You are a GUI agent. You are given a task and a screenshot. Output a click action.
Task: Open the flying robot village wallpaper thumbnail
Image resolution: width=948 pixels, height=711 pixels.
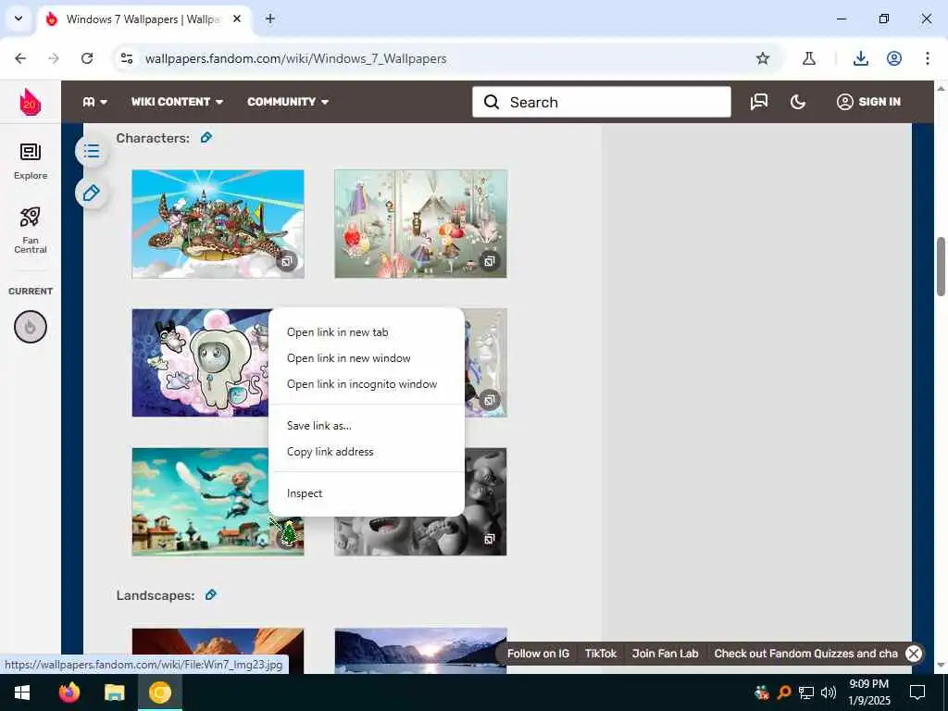point(200,502)
